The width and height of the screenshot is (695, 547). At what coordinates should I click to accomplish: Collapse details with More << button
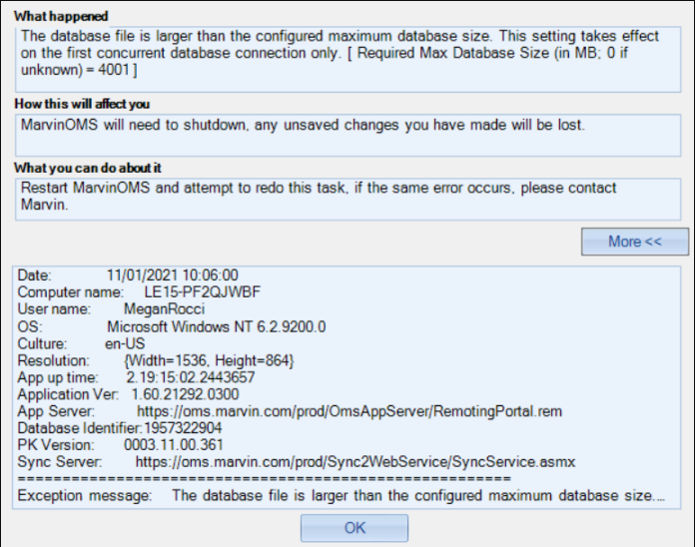[x=635, y=242]
